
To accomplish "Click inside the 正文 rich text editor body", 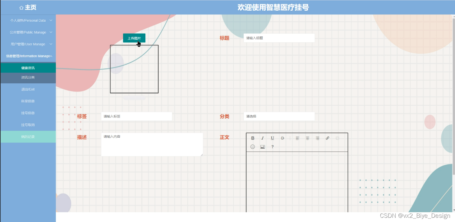I will pos(297,182).
